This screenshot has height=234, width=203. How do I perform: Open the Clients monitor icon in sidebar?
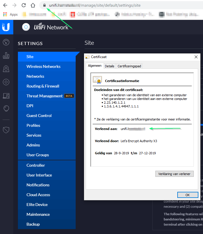[6, 95]
